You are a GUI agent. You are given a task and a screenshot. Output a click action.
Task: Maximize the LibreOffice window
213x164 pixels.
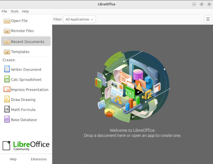point(202,4)
